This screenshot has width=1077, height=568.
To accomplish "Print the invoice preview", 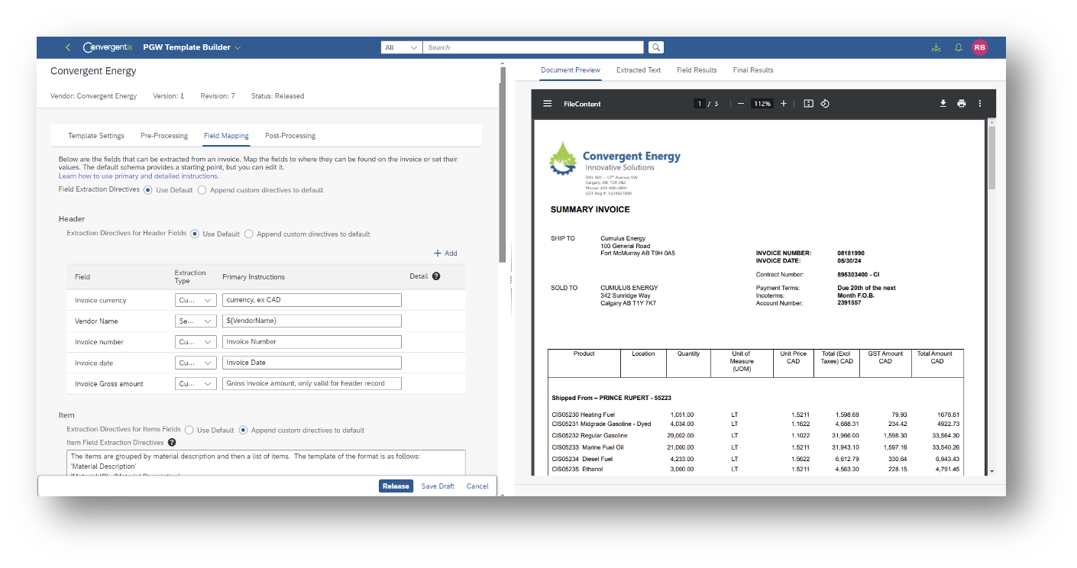I will (x=961, y=103).
